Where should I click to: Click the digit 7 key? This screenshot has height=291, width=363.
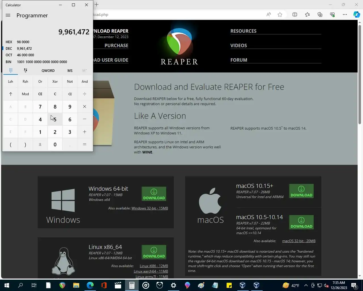click(40, 107)
